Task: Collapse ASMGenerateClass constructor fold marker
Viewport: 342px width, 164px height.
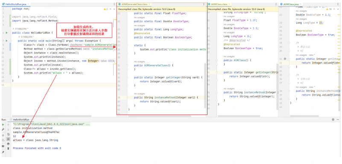Action: coord(127,65)
